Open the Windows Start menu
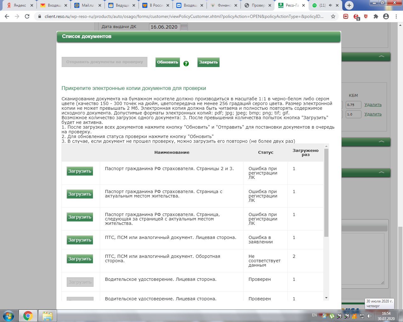403x322 pixels. click(9, 315)
